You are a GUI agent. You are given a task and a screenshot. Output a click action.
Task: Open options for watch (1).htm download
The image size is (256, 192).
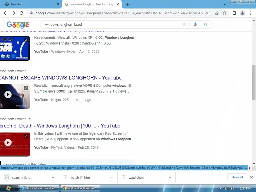pyautogui.click(x=111, y=177)
